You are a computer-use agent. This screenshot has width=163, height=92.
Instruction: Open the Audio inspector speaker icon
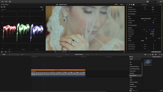pos(131,5)
